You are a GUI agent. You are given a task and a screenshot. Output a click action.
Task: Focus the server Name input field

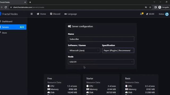click(101, 39)
